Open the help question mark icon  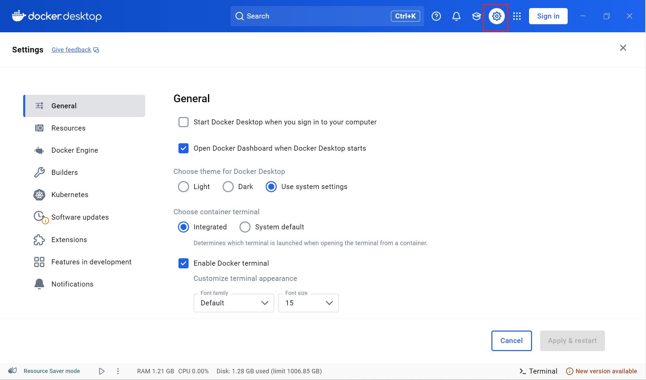(436, 16)
